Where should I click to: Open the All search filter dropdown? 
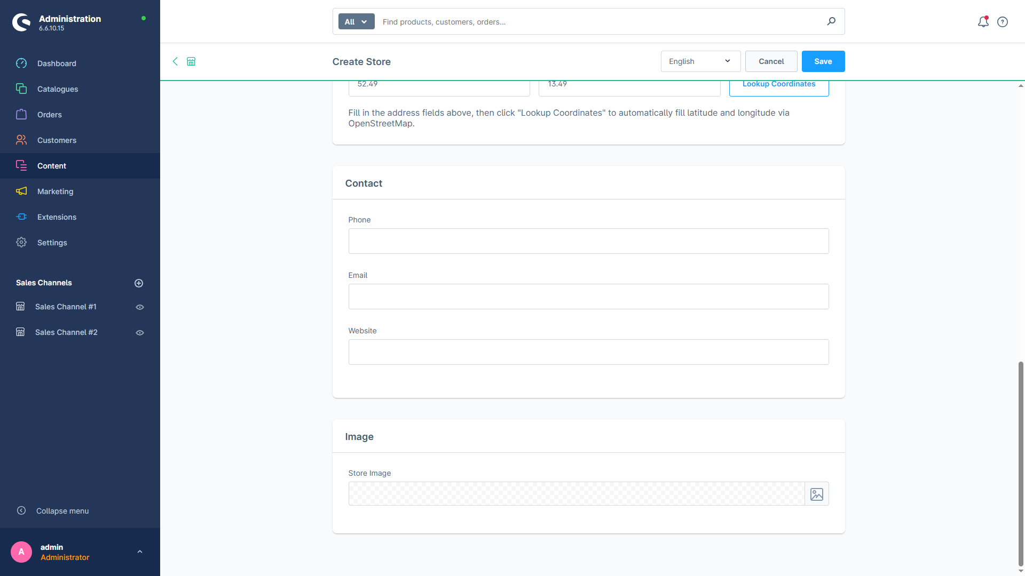(356, 22)
